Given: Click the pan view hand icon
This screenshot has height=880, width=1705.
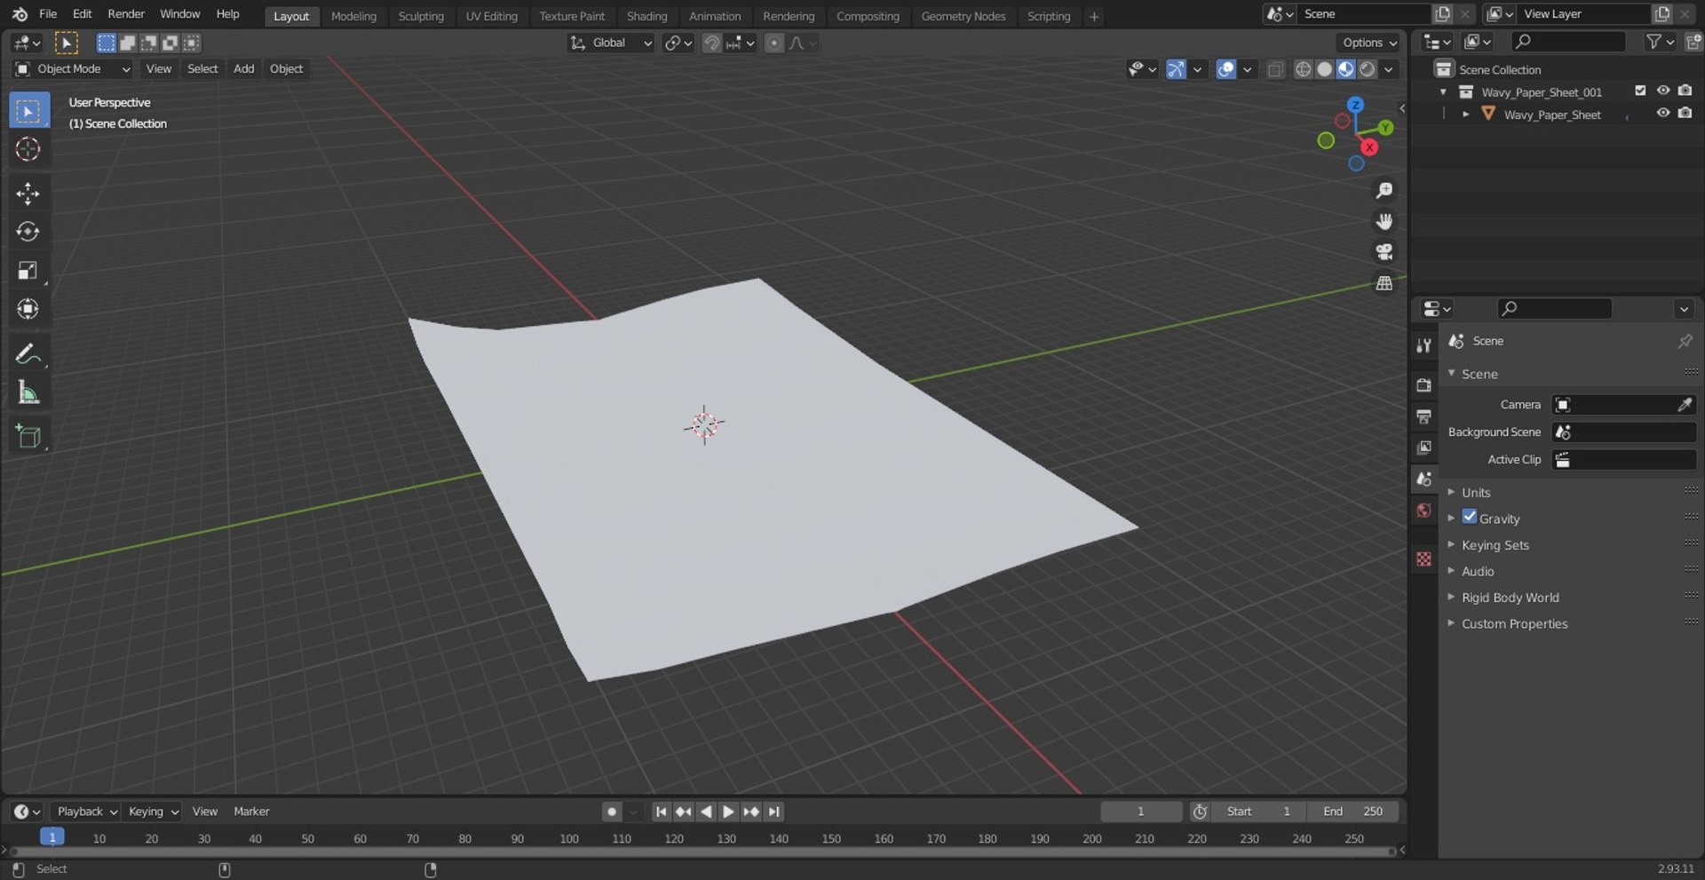Looking at the screenshot, I should 1384,221.
